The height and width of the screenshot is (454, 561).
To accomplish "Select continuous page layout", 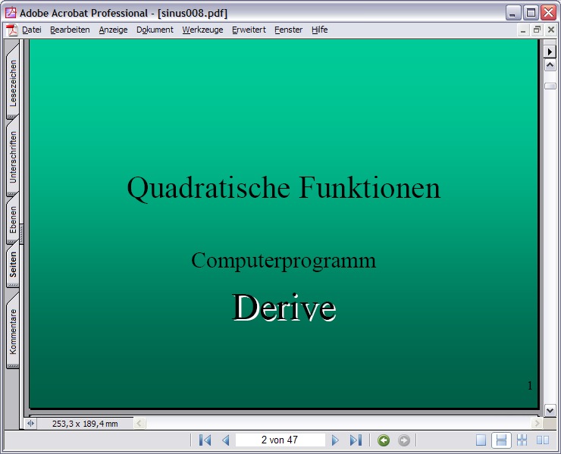I will 501,440.
